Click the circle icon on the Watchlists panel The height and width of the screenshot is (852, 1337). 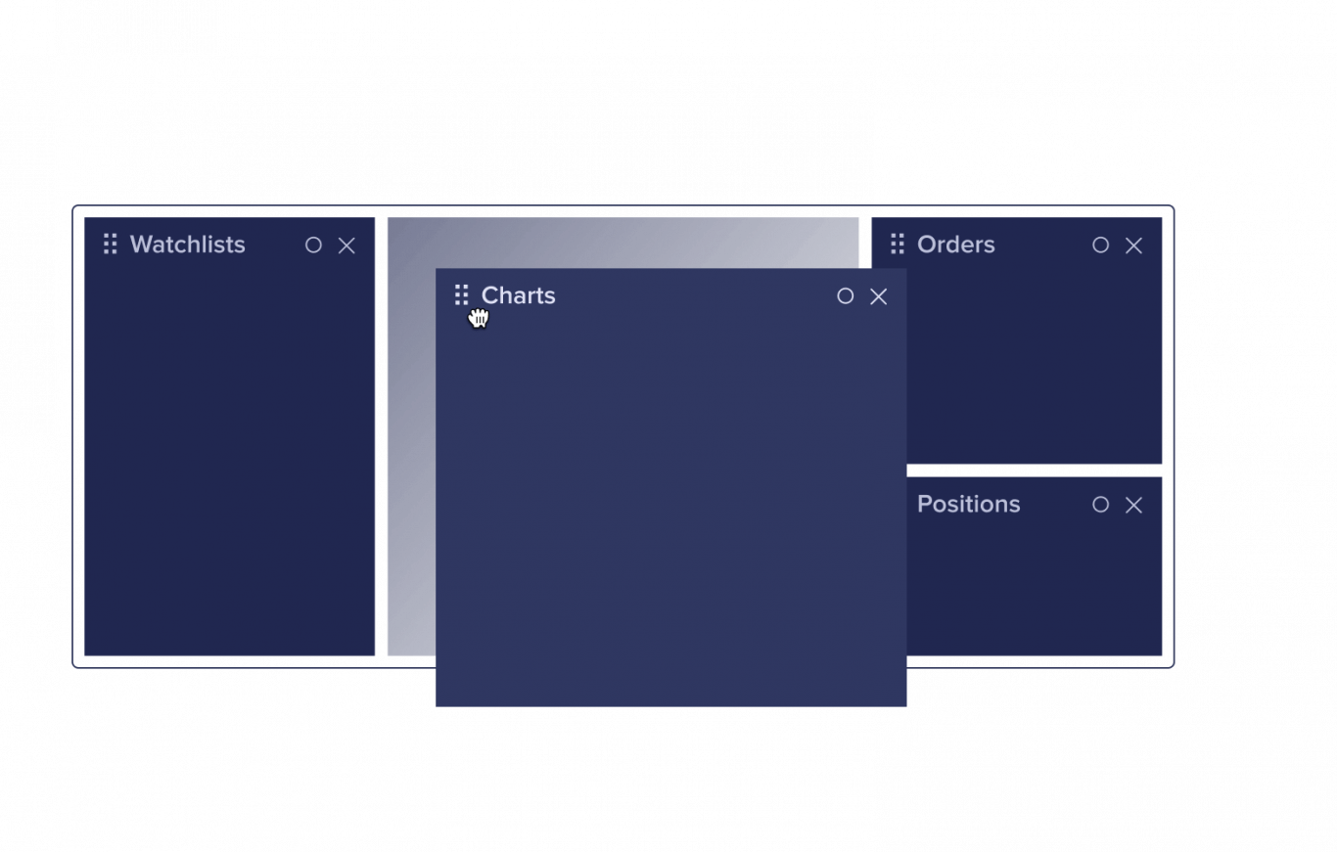[313, 245]
